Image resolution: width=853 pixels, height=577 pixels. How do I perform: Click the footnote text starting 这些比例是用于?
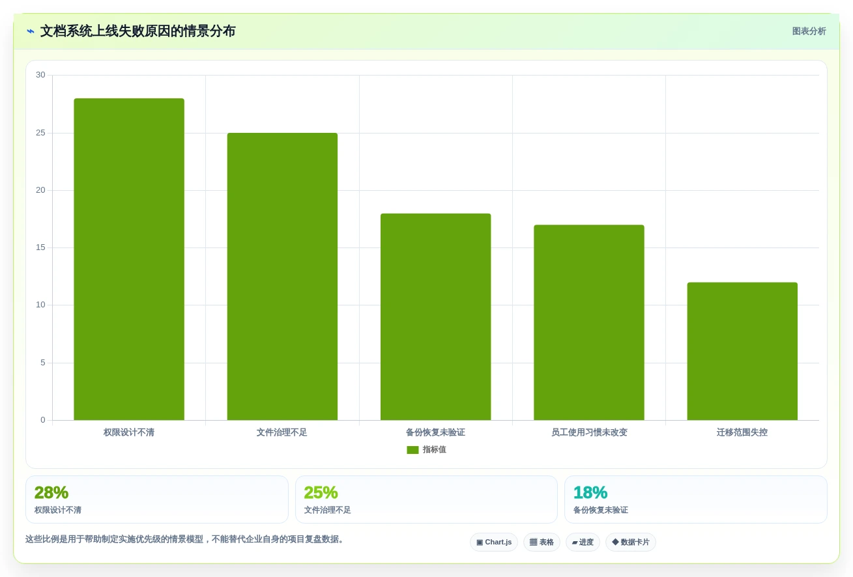click(186, 539)
